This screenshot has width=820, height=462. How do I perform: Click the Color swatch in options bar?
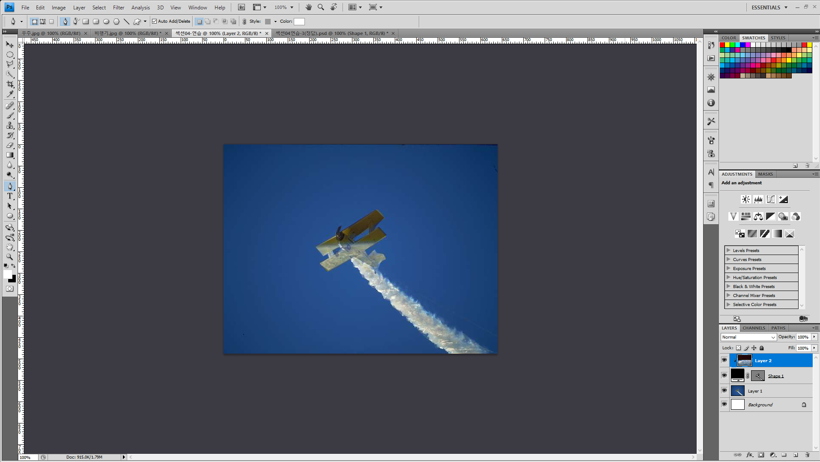pyautogui.click(x=299, y=21)
